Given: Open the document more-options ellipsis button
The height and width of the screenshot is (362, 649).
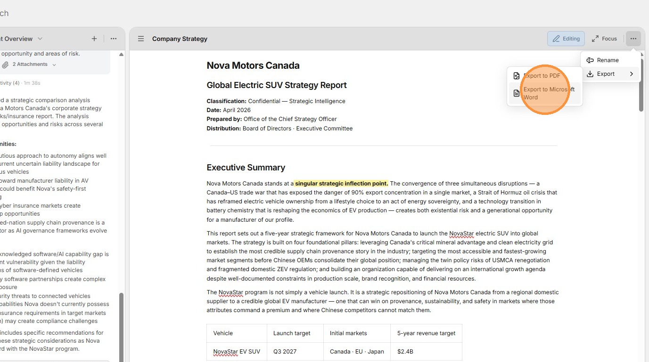Looking at the screenshot, I should pos(633,39).
